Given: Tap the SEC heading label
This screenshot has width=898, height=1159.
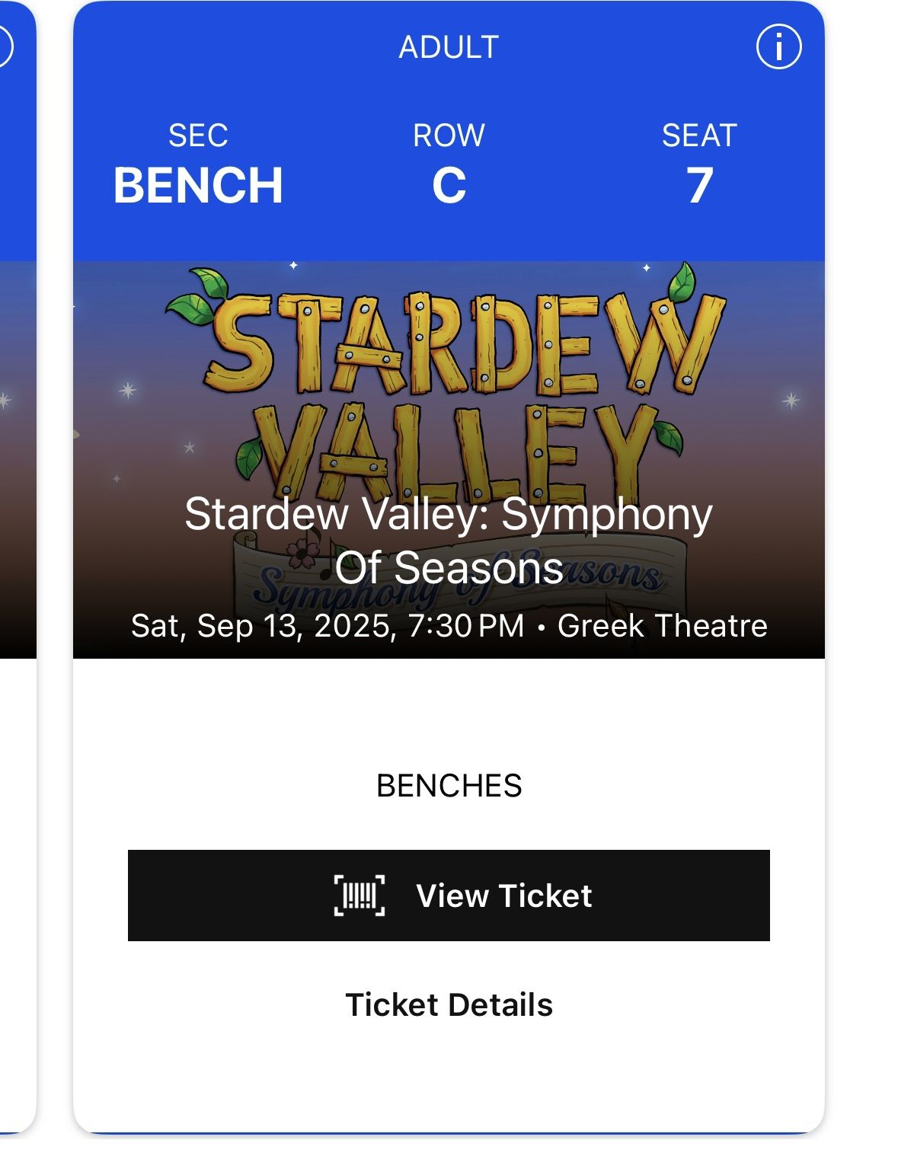Looking at the screenshot, I should pos(198,136).
